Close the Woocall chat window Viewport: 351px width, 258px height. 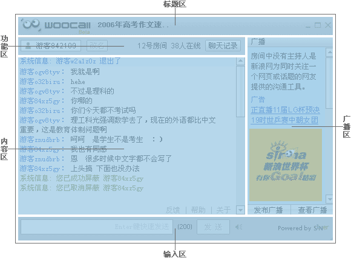point(328,25)
